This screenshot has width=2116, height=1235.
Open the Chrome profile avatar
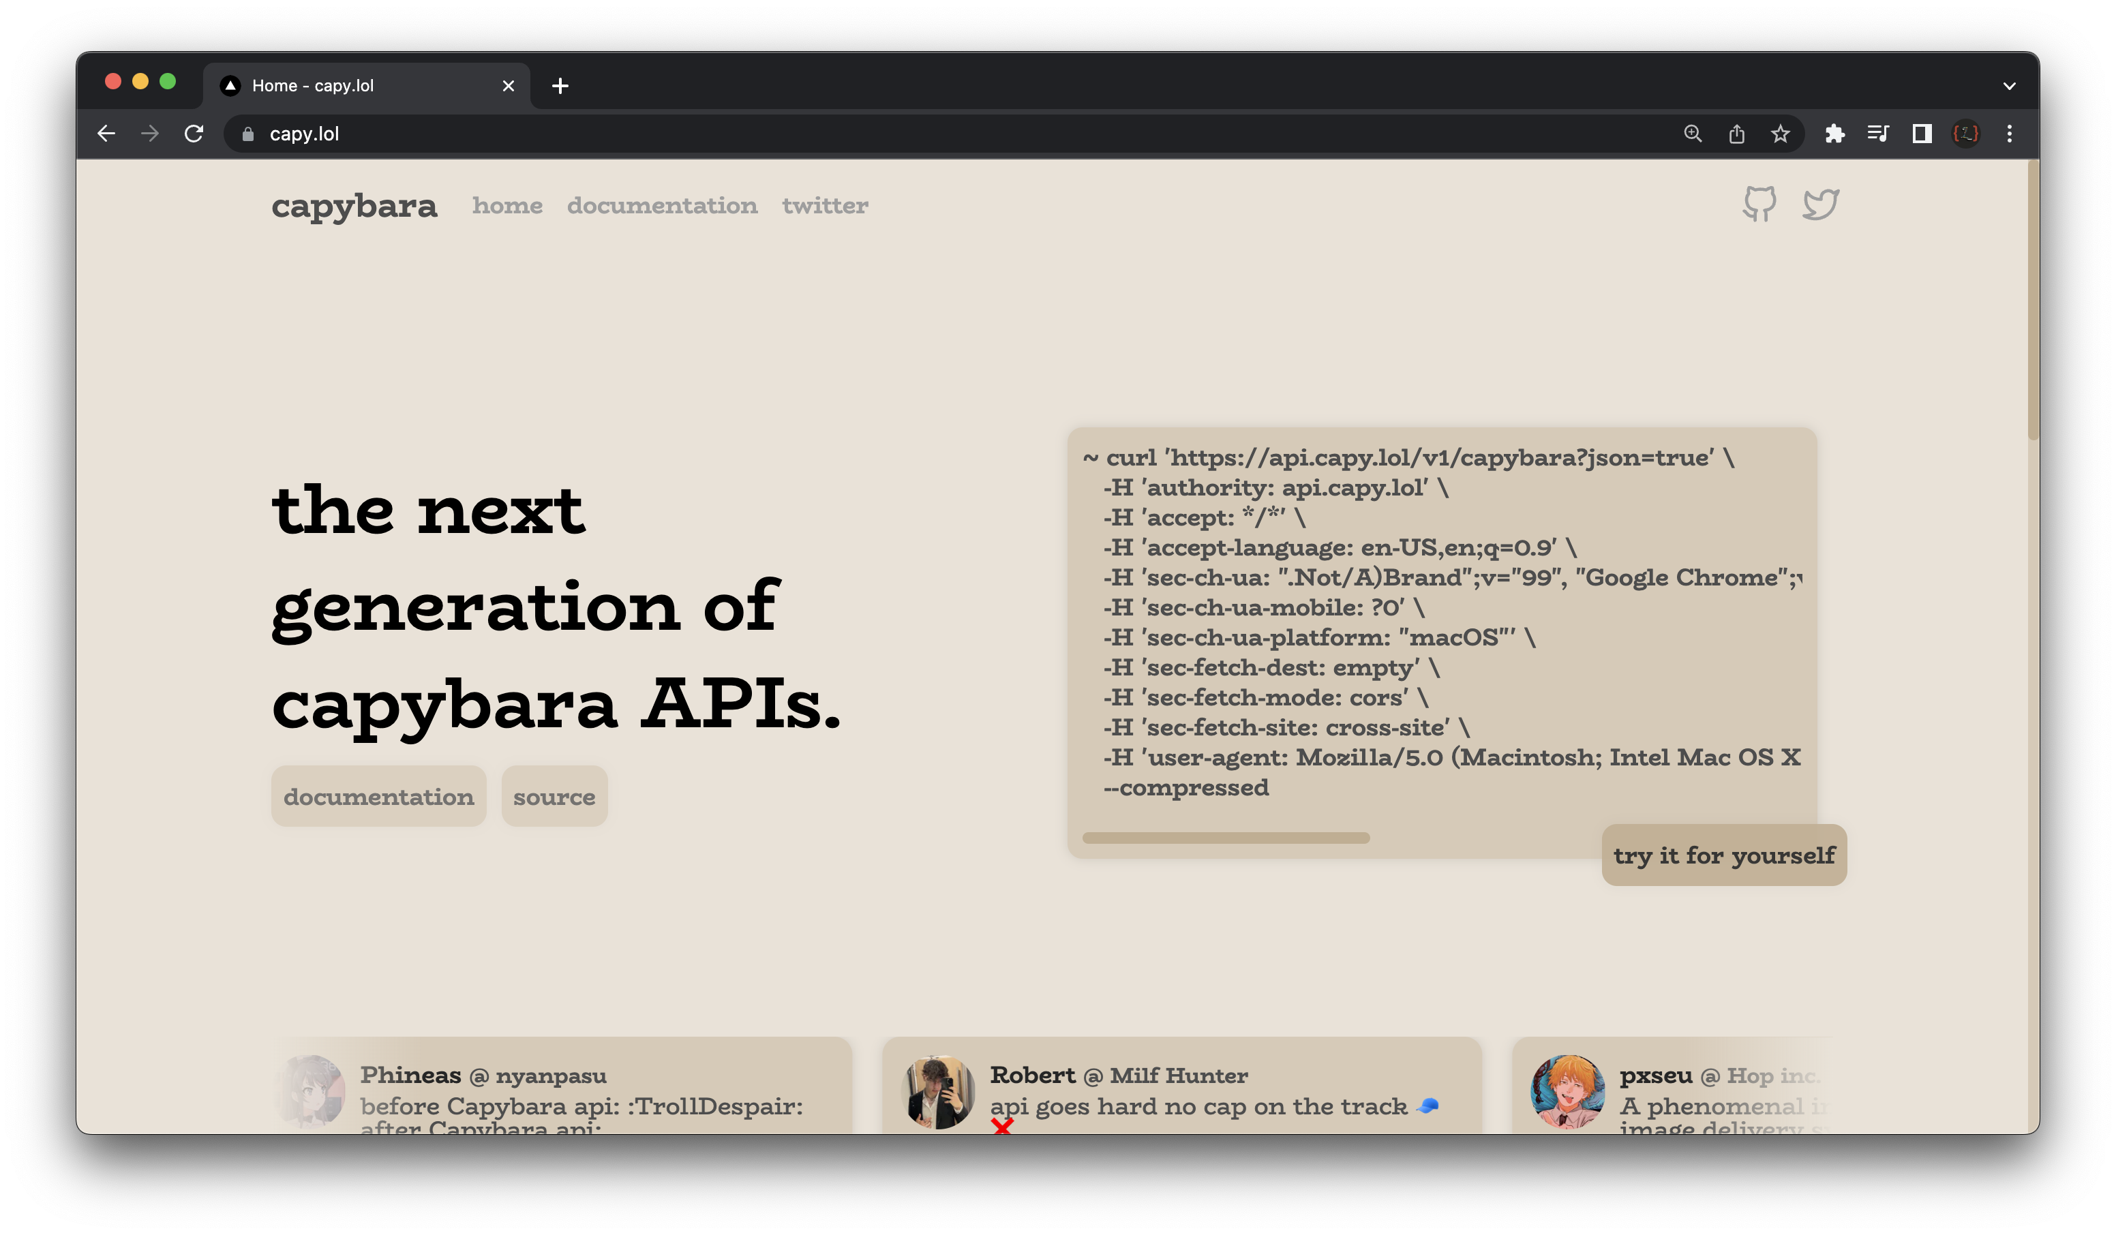coord(1966,134)
